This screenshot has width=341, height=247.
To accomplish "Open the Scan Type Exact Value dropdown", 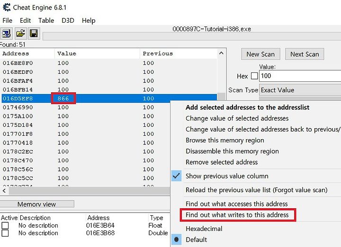I will 300,90.
